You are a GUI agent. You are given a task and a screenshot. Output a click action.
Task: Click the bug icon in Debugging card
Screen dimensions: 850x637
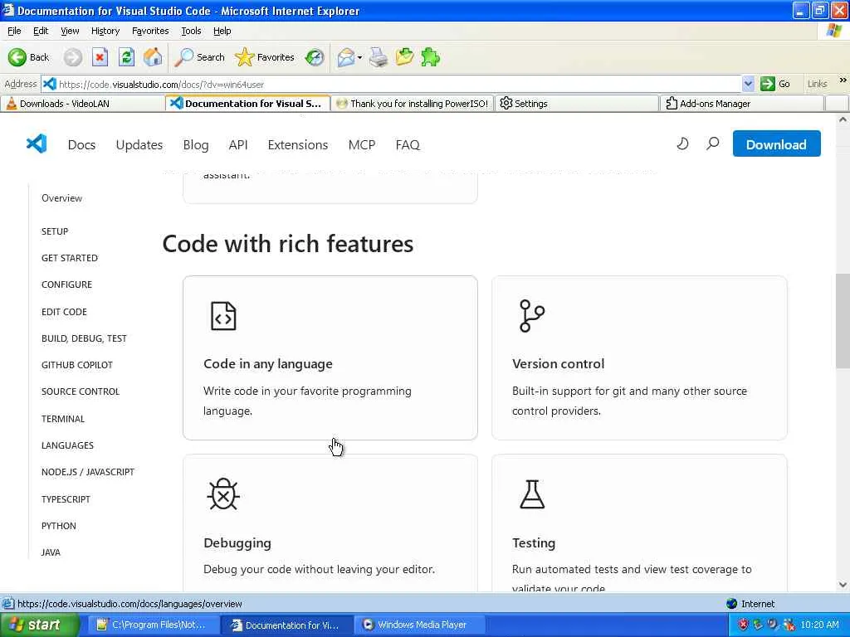(223, 494)
